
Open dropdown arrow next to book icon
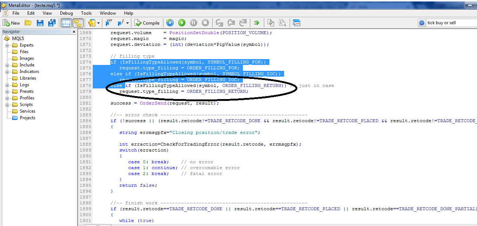[x=99, y=23]
